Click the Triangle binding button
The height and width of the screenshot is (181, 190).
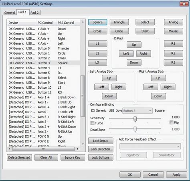(x=119, y=22)
